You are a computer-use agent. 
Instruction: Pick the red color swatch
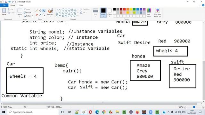tap(124, 9)
